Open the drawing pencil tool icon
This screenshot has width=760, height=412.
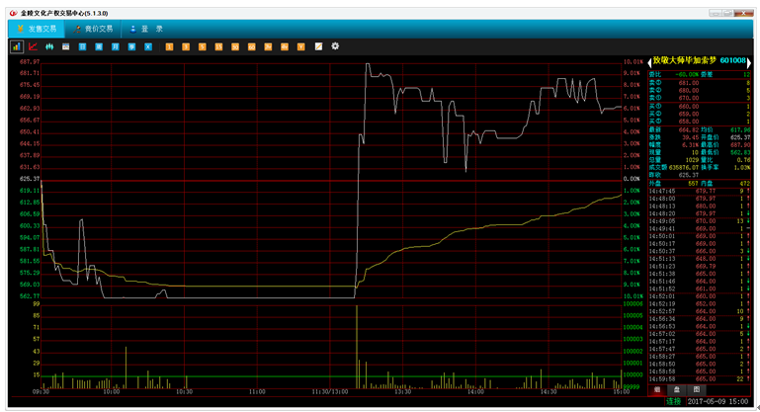(x=318, y=46)
